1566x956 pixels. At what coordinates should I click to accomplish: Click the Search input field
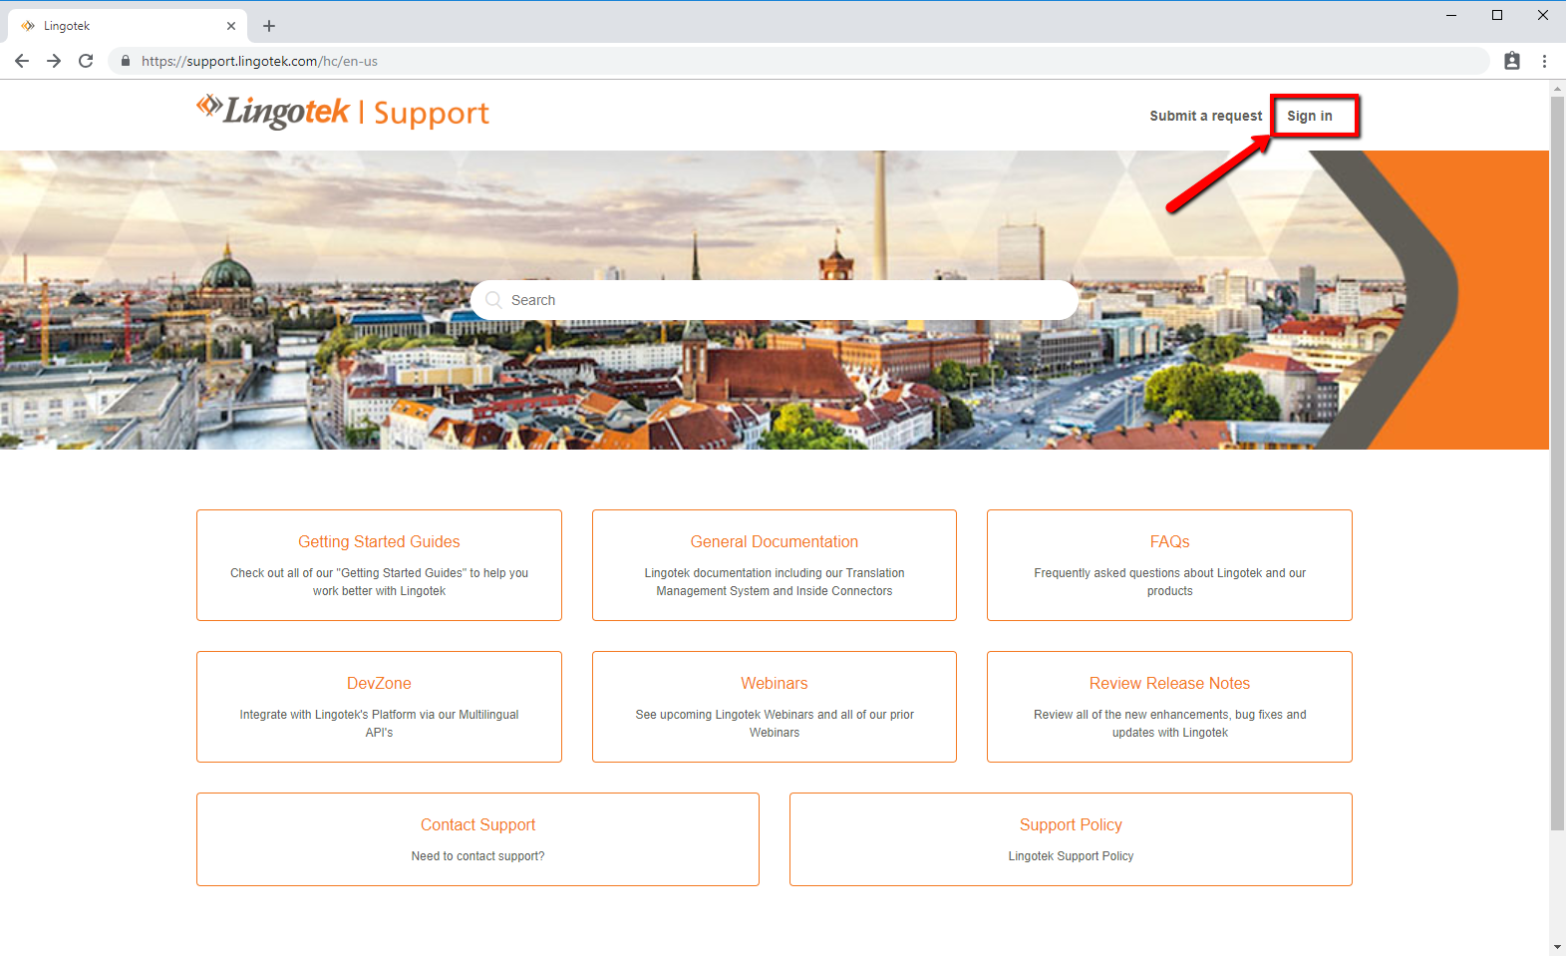(x=775, y=300)
